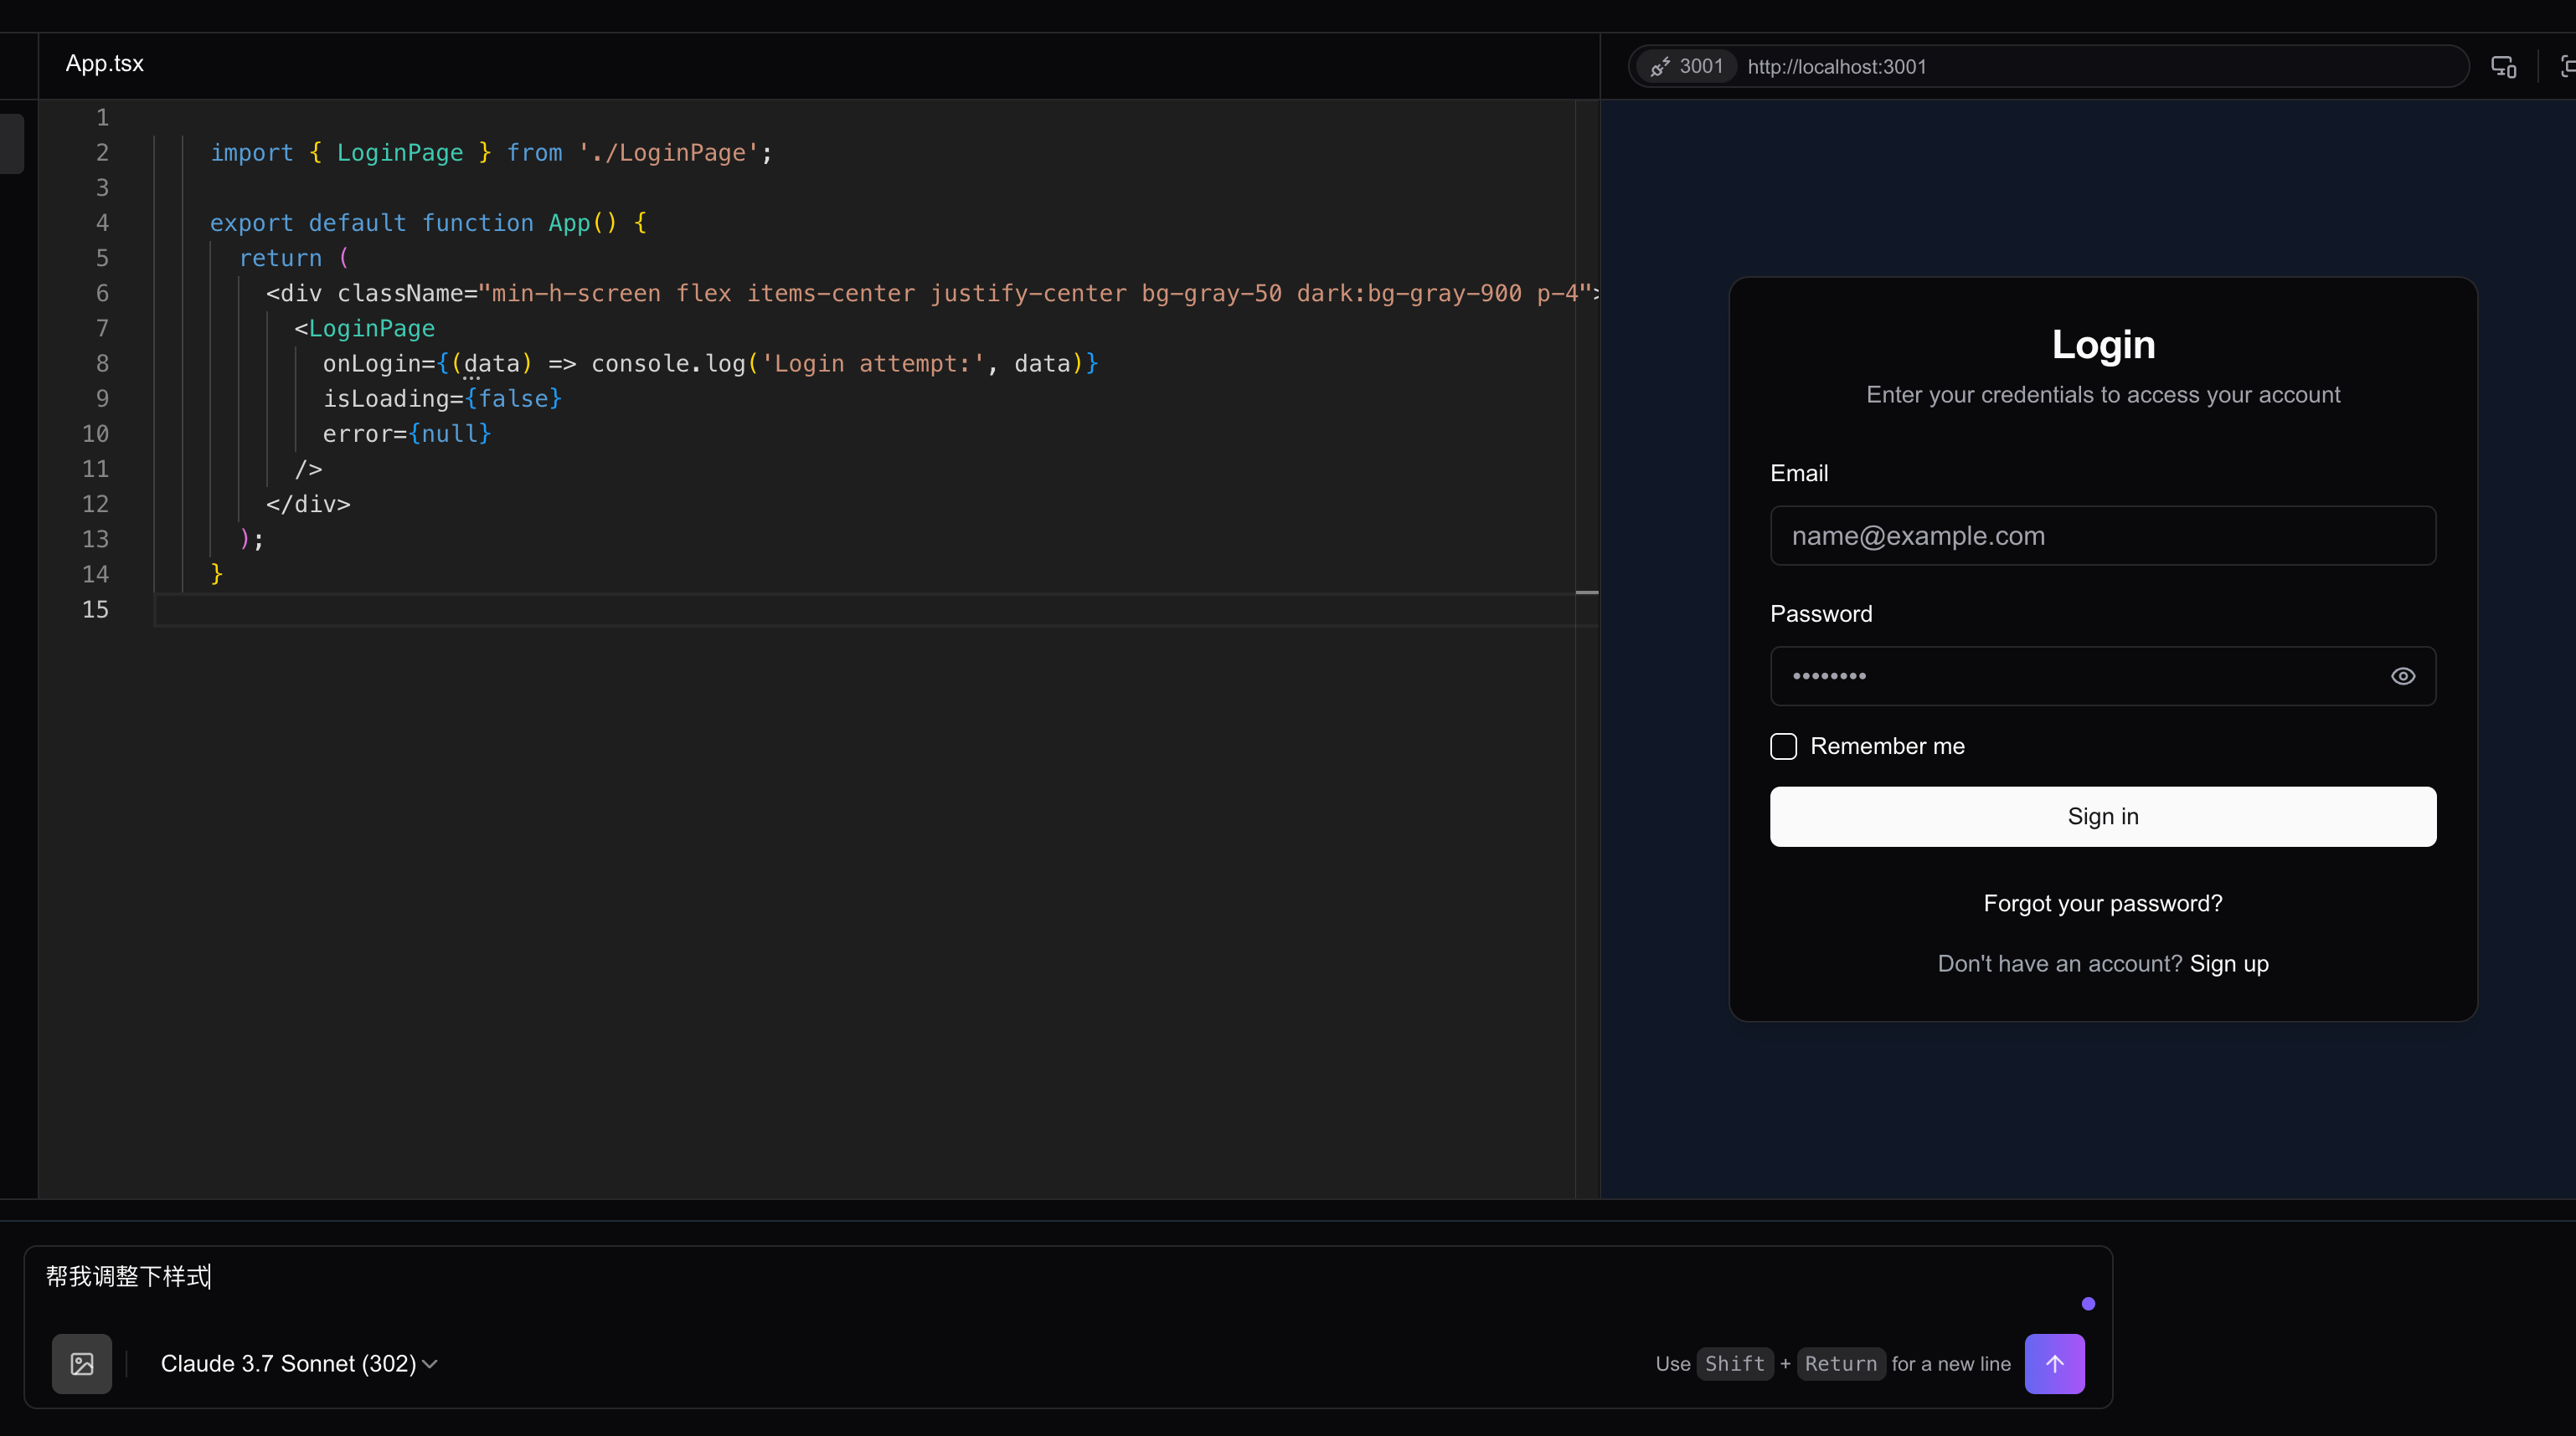Click line number 15 in gutter
The image size is (2576, 1436).
tap(95, 609)
